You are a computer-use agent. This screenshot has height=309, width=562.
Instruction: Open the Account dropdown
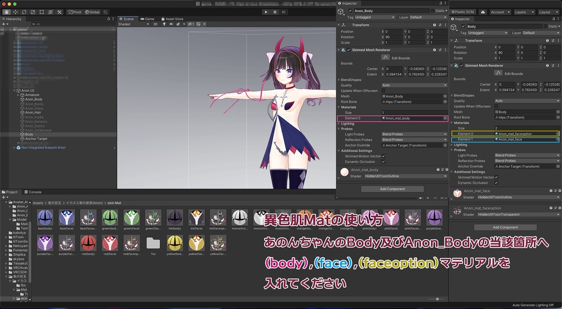click(x=500, y=12)
